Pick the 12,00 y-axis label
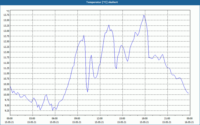 (x=7, y=52)
